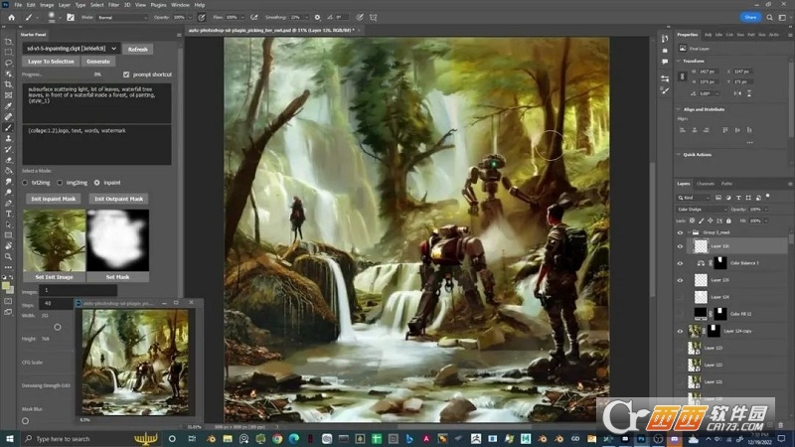This screenshot has height=447, width=795.
Task: Open Google Chrome from the taskbar
Action: [277, 439]
